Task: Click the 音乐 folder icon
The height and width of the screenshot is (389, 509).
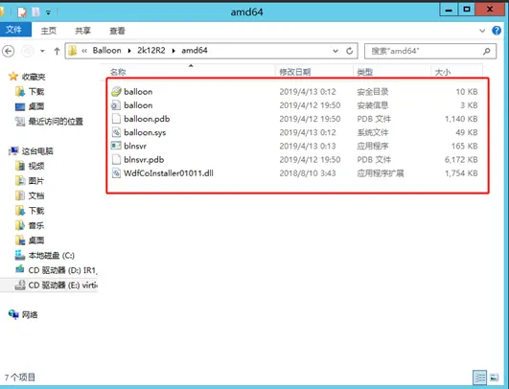Action: point(20,225)
